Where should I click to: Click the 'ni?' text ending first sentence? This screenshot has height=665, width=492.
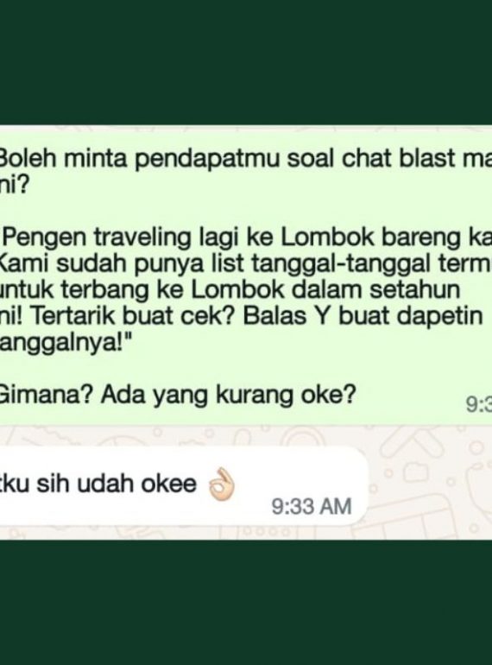13,186
